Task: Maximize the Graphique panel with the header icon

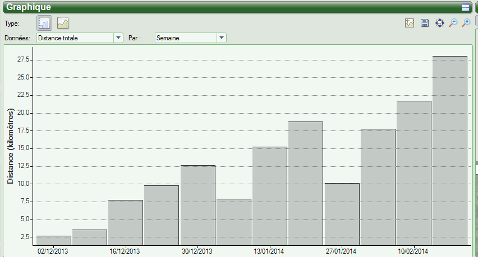Action: (x=466, y=8)
